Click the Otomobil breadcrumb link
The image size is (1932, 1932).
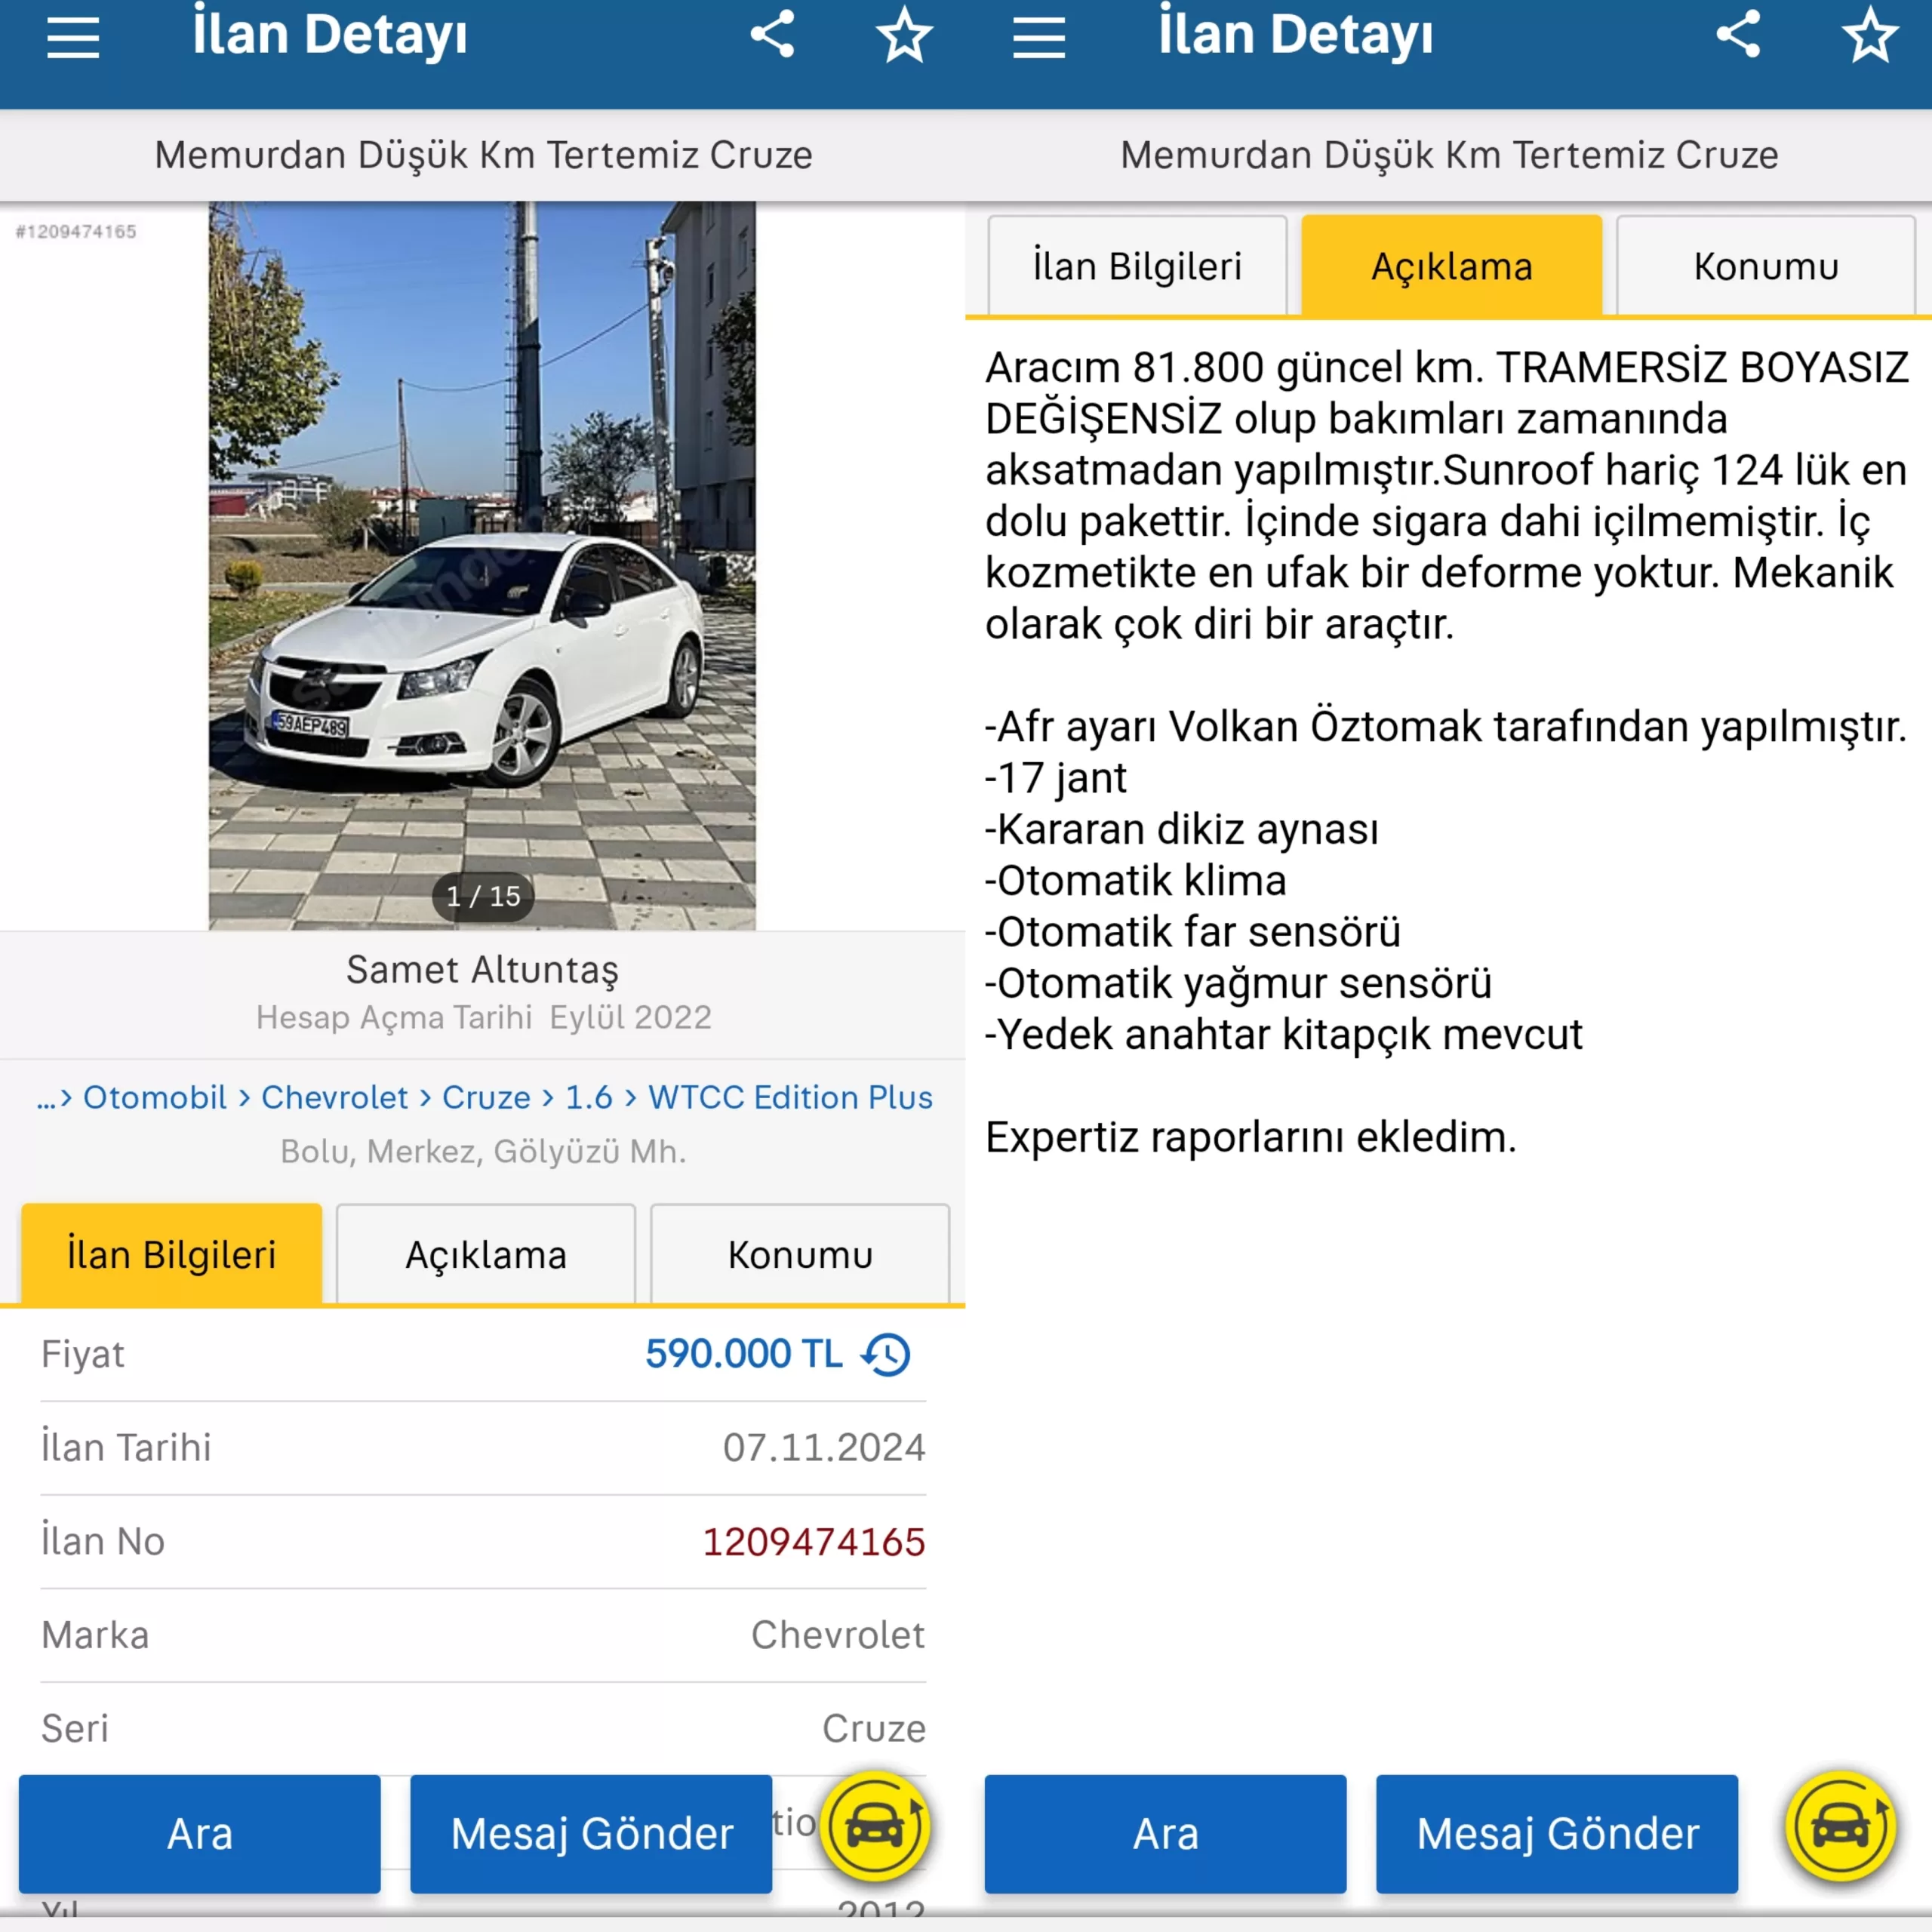pyautogui.click(x=155, y=1097)
